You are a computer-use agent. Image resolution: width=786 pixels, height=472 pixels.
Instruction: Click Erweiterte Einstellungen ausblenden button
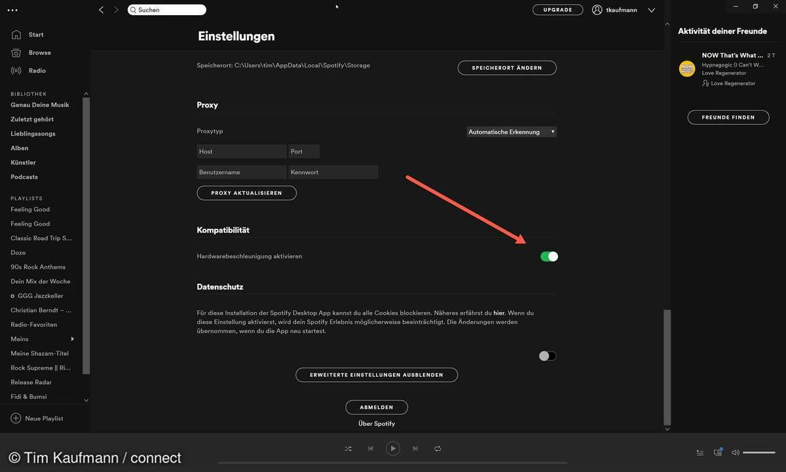pyautogui.click(x=377, y=375)
